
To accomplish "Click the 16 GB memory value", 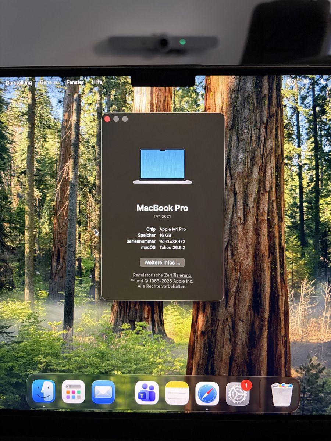I will click(165, 235).
